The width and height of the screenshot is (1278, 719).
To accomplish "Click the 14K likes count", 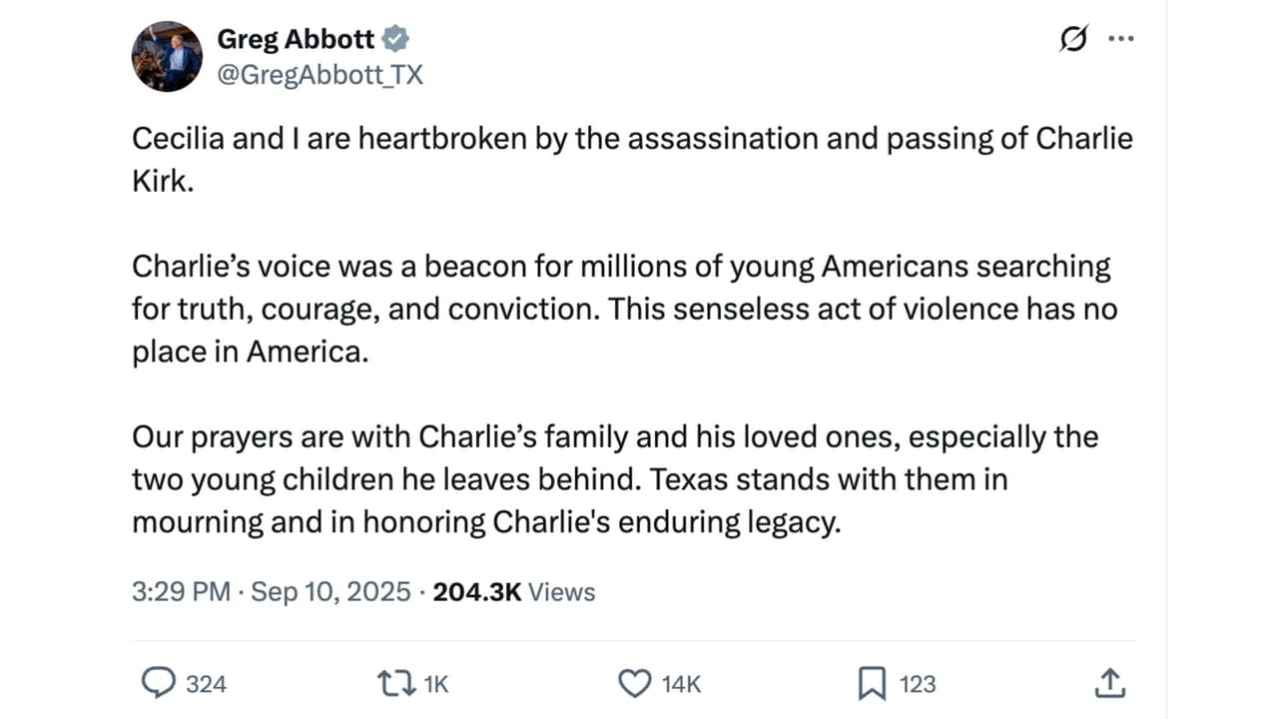I will (679, 684).
